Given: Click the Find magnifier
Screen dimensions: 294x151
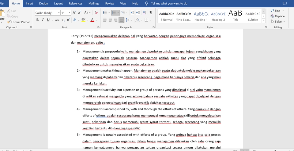Looking at the screenshot, I should click(x=273, y=10).
